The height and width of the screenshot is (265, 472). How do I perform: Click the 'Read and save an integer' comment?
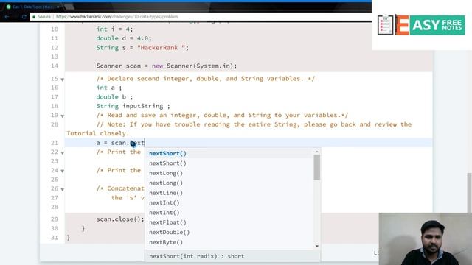[x=222, y=115]
